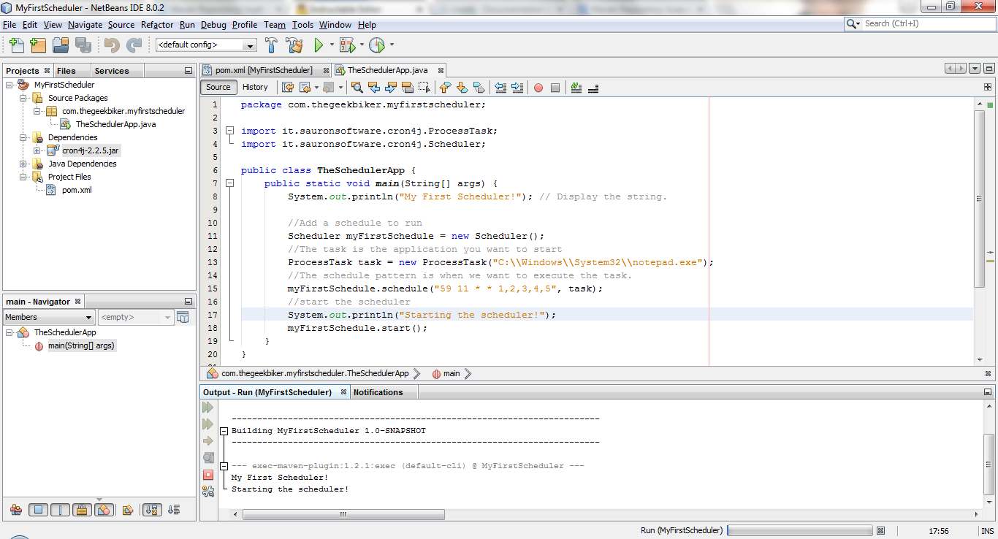Toggle Show Static Members filter in Navigator
The width and height of the screenshot is (998, 539).
tap(60, 510)
